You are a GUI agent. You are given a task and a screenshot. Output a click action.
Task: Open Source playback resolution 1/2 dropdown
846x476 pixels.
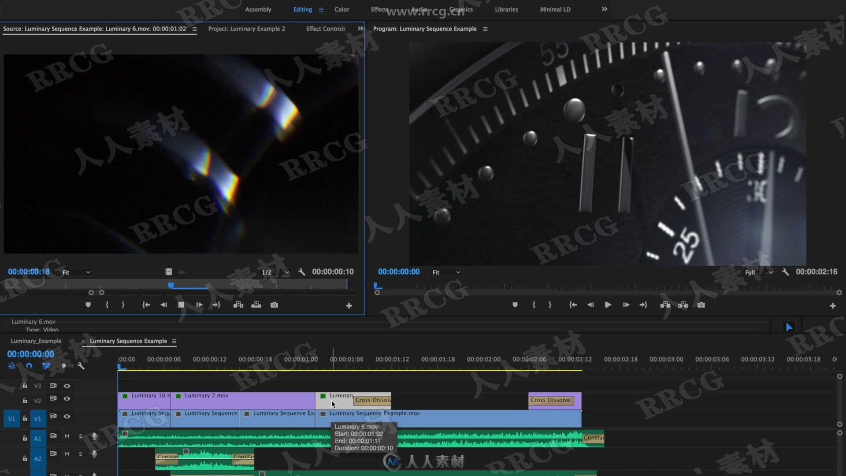[x=275, y=272]
